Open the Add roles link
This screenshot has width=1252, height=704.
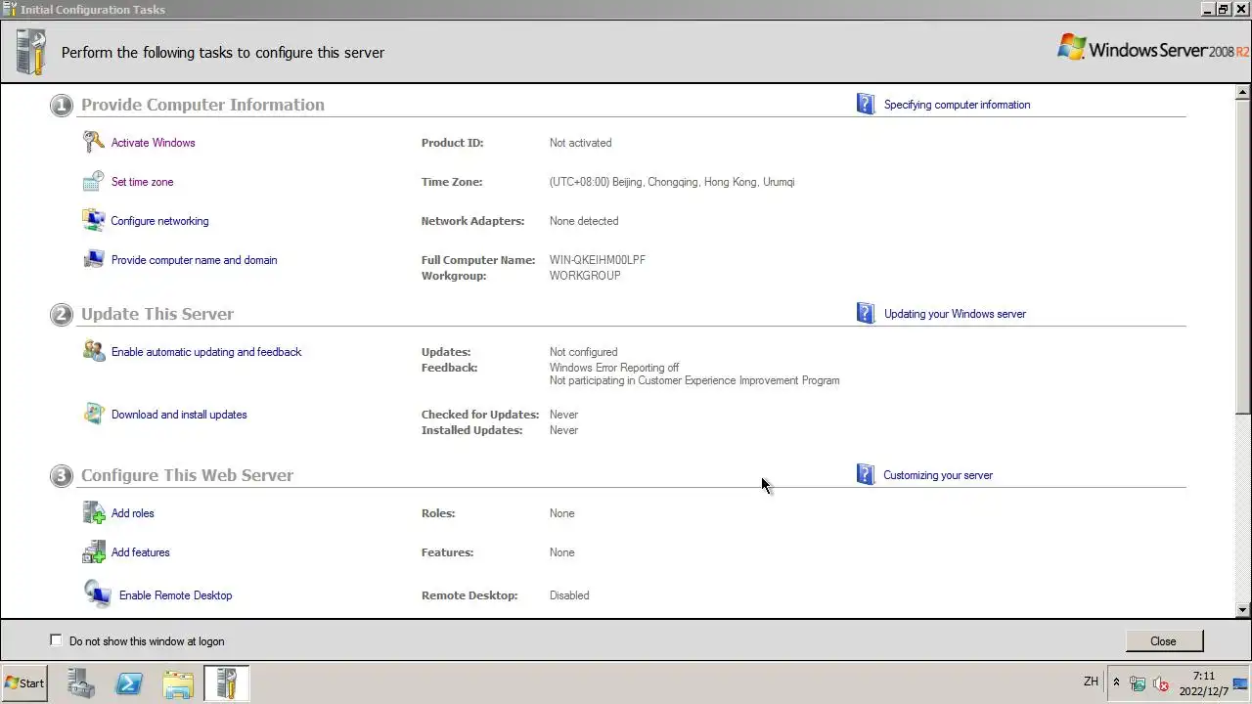[133, 513]
